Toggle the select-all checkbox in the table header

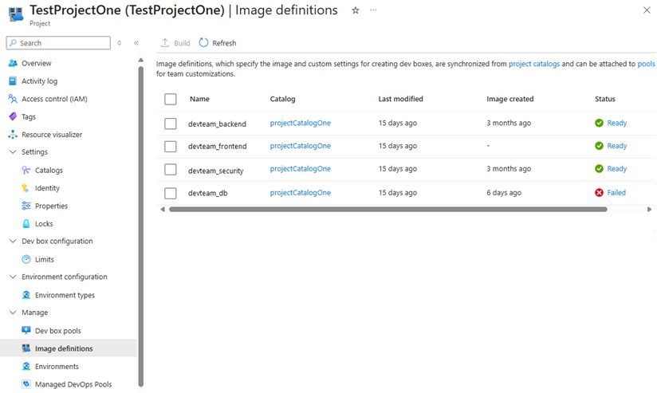click(x=170, y=99)
